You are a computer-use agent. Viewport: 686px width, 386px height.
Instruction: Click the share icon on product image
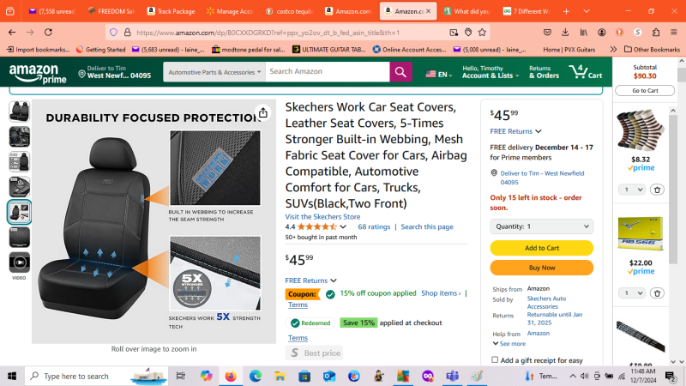262,112
